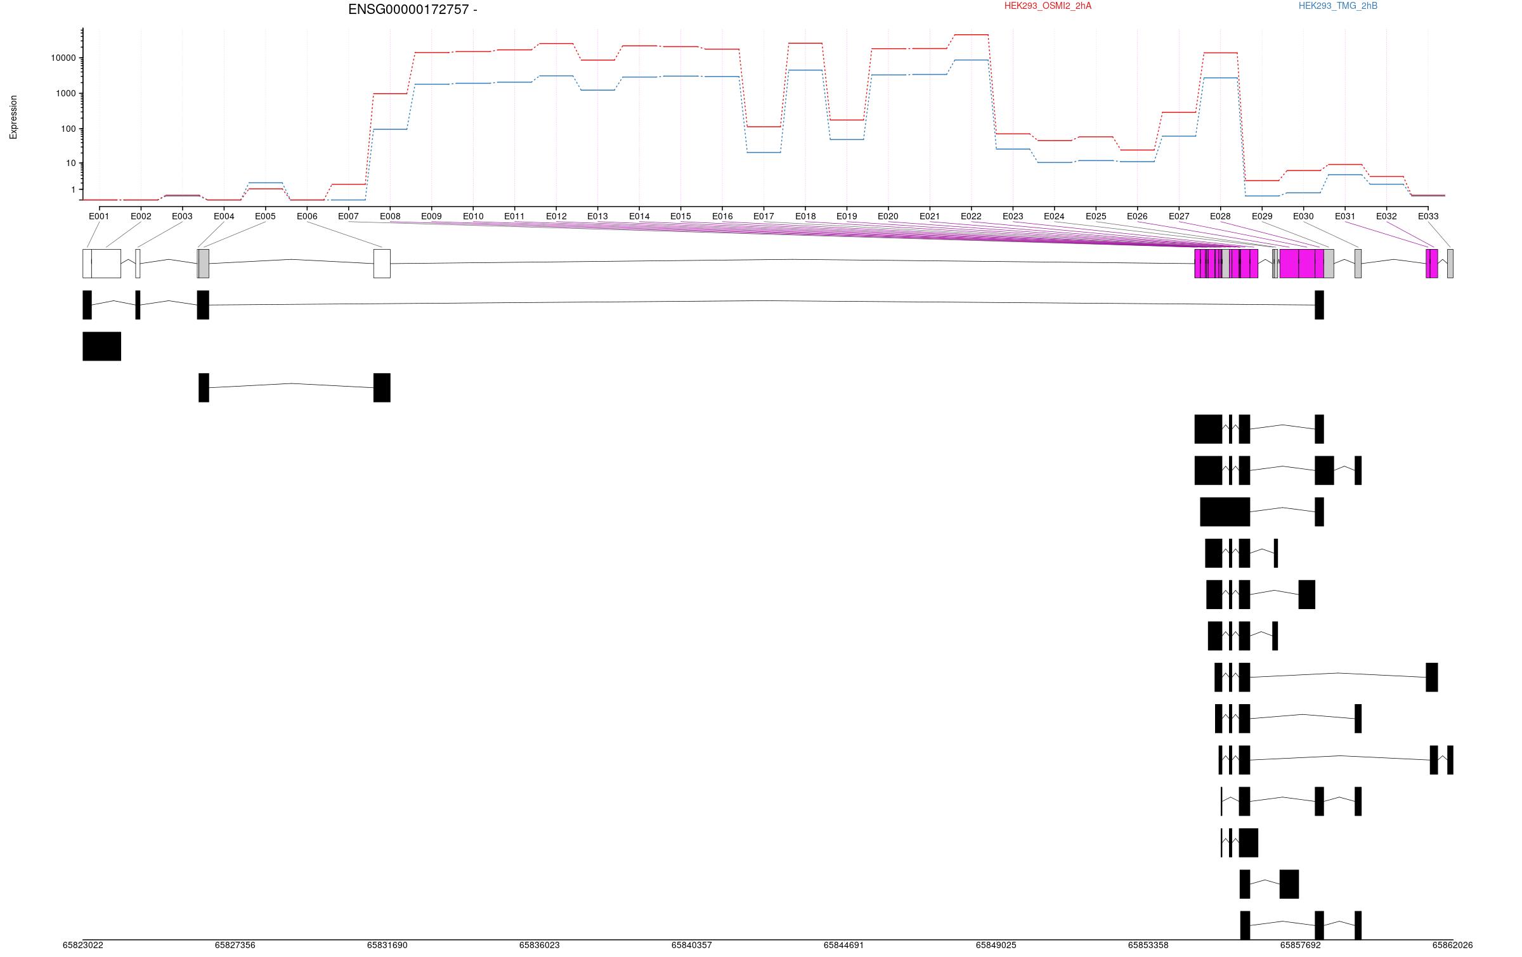Click exon label E029

(1262, 216)
